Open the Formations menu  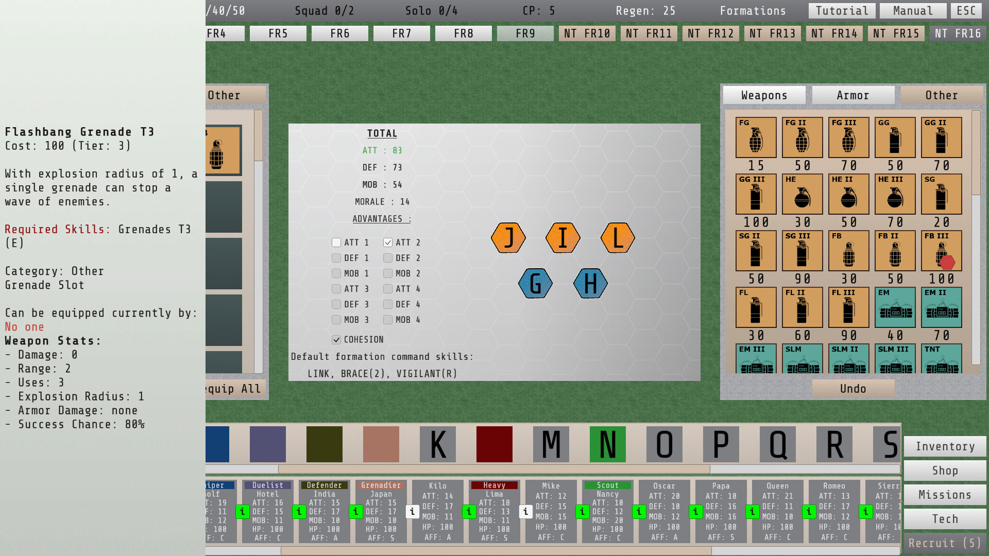[x=753, y=11]
